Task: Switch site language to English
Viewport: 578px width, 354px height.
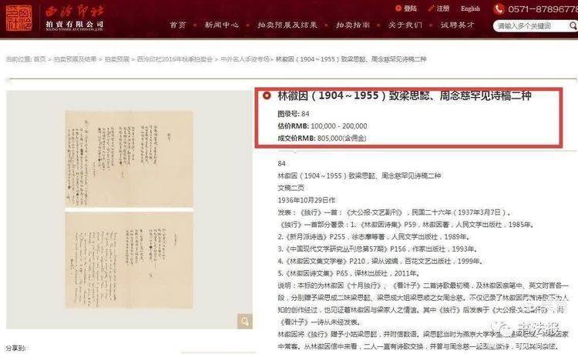Action: click(470, 8)
